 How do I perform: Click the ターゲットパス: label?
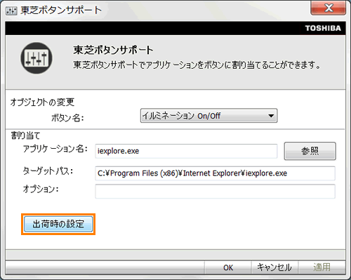[x=48, y=171]
